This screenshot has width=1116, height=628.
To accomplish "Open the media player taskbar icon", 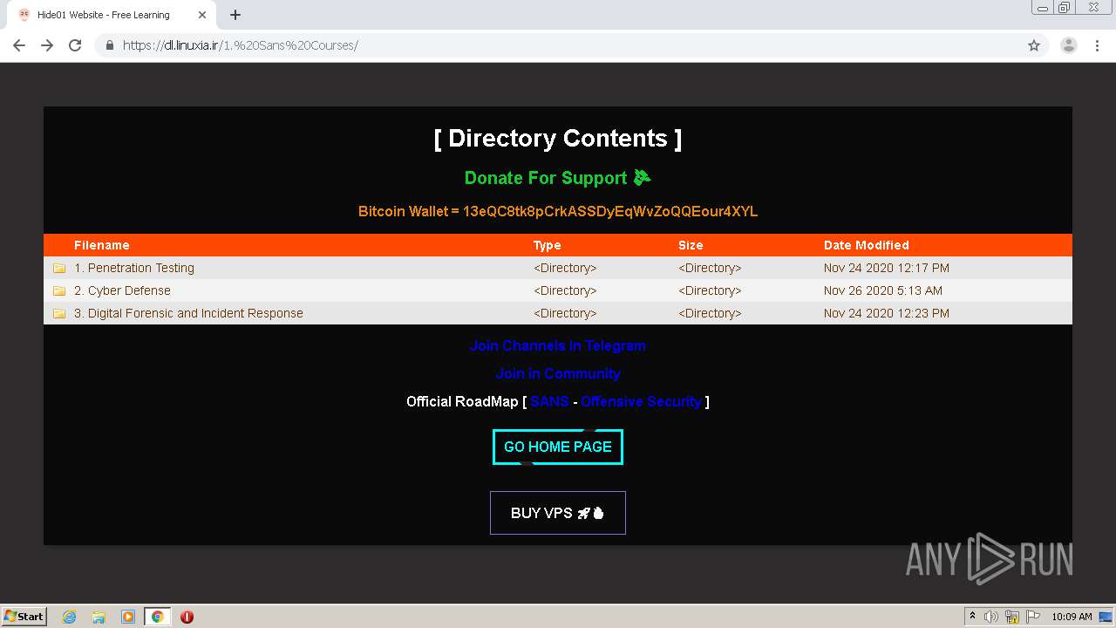I will click(x=128, y=617).
